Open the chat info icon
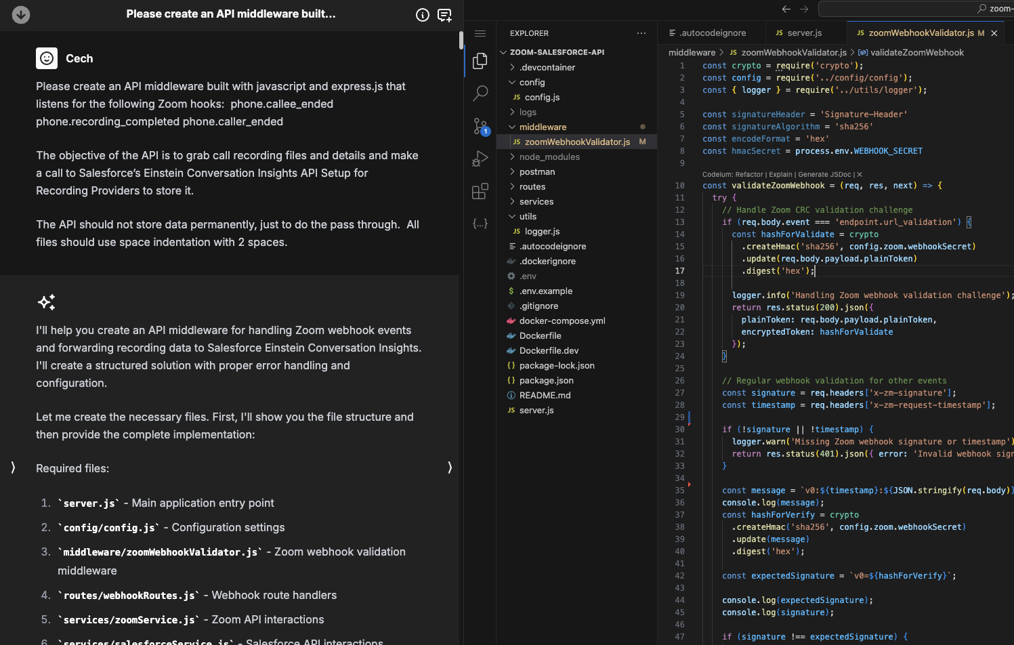1014x645 pixels. point(423,15)
